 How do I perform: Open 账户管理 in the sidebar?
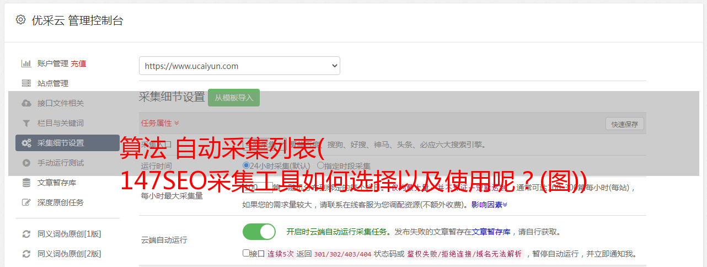[53, 63]
